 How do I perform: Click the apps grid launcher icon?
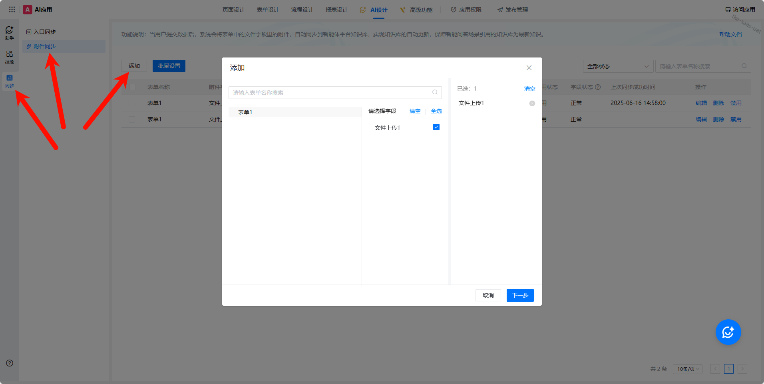point(12,10)
